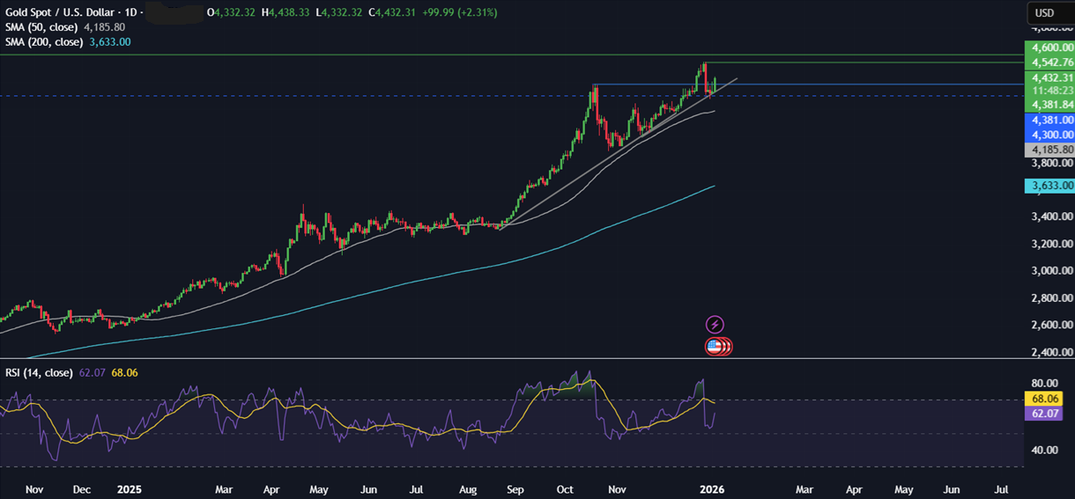This screenshot has width=1075, height=499.
Task: Click the 4,600.00 green price label
Action: click(x=1049, y=48)
